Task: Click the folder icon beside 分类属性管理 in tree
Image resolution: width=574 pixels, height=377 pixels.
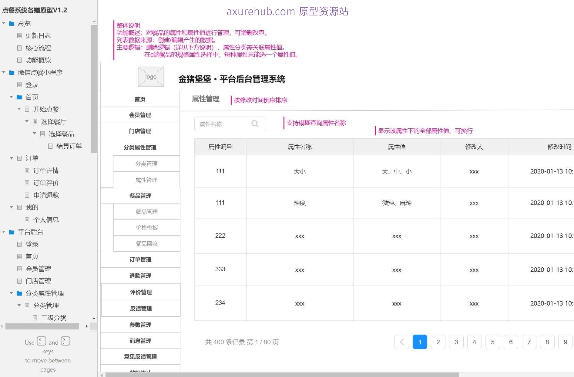Action: pos(19,293)
